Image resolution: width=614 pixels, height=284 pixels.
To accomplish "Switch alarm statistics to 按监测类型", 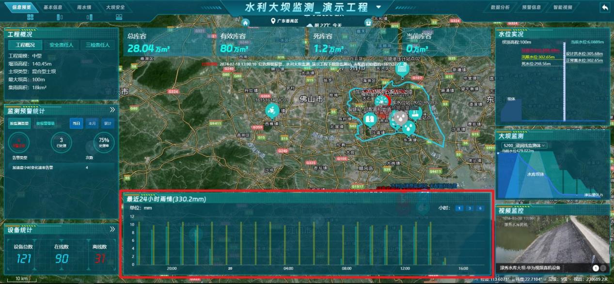I will 19,124.
